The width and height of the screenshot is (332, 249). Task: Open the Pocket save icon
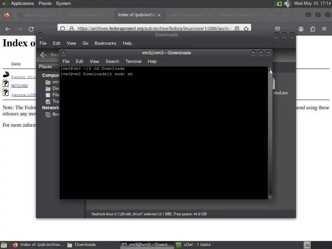278,29
